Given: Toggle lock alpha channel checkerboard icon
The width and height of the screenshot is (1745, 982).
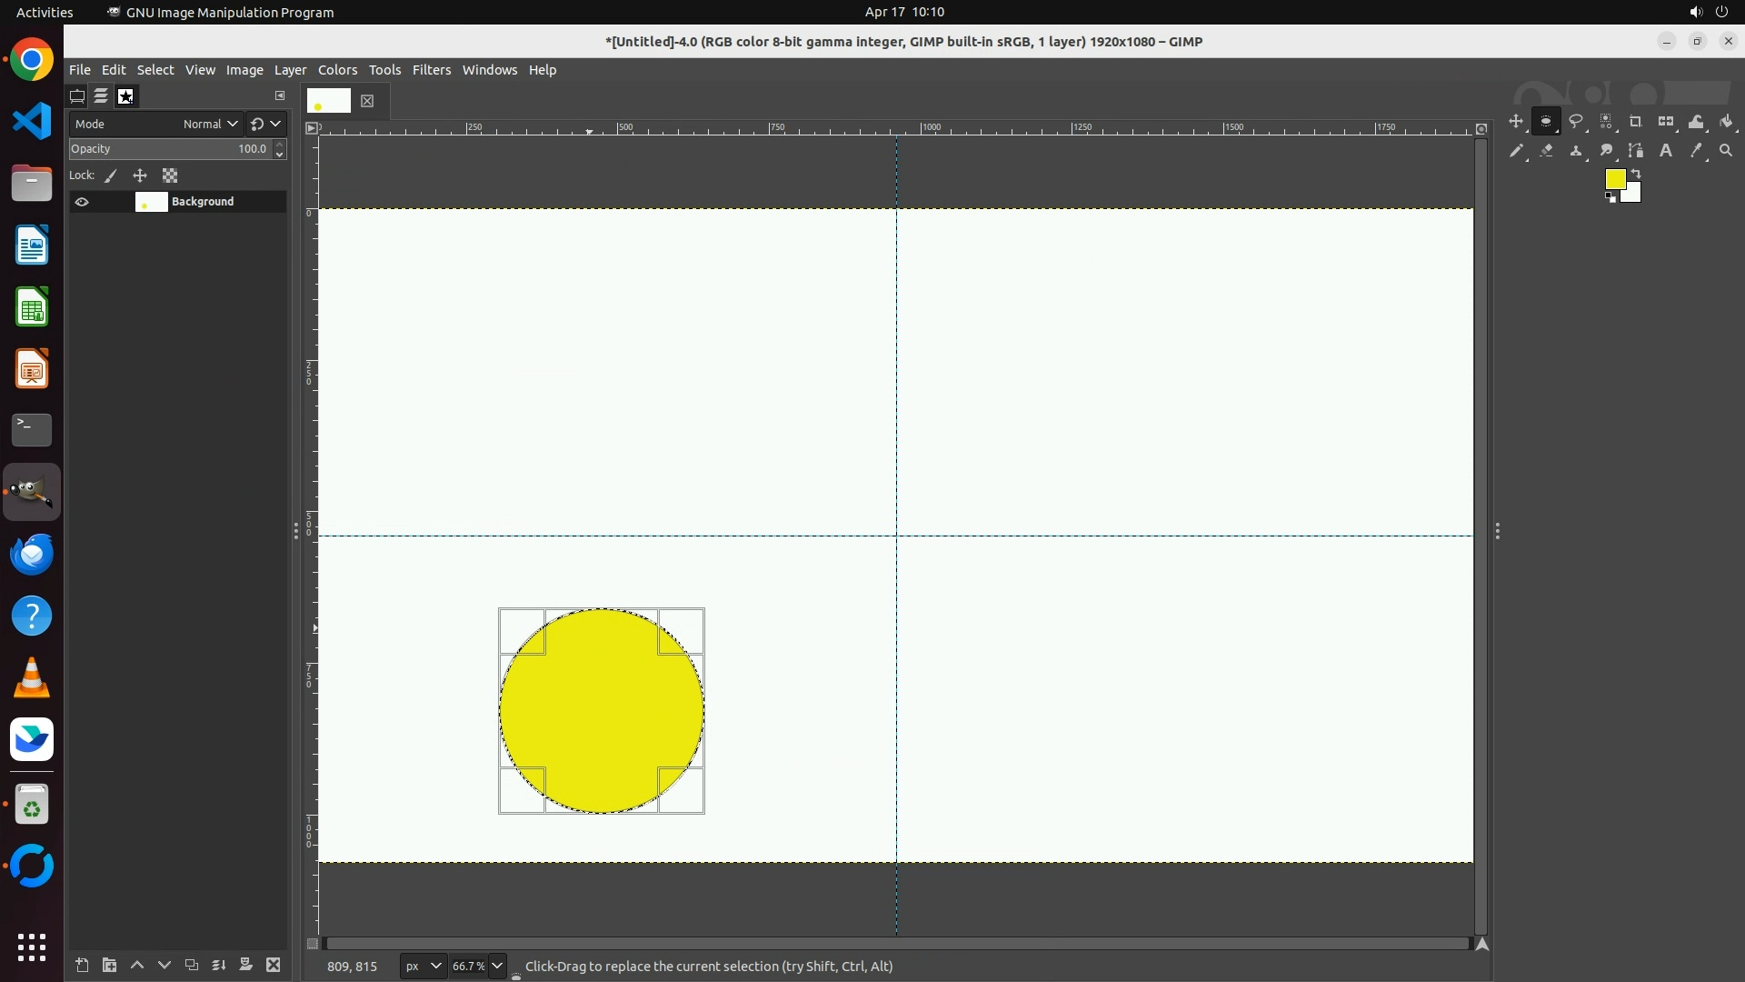Looking at the screenshot, I should (x=170, y=175).
